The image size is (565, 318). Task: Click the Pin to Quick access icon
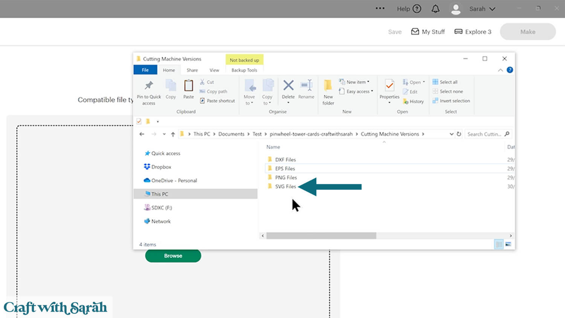point(149,86)
